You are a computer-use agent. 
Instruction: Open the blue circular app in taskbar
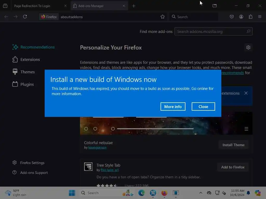(x=153, y=193)
